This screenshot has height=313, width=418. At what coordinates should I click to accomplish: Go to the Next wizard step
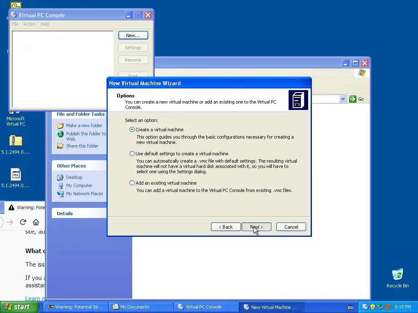[256, 227]
